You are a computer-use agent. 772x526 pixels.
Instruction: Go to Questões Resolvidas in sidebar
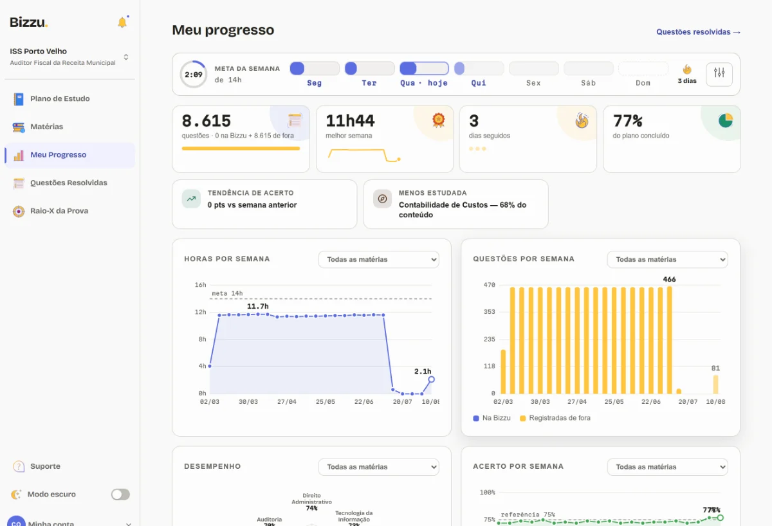(69, 183)
